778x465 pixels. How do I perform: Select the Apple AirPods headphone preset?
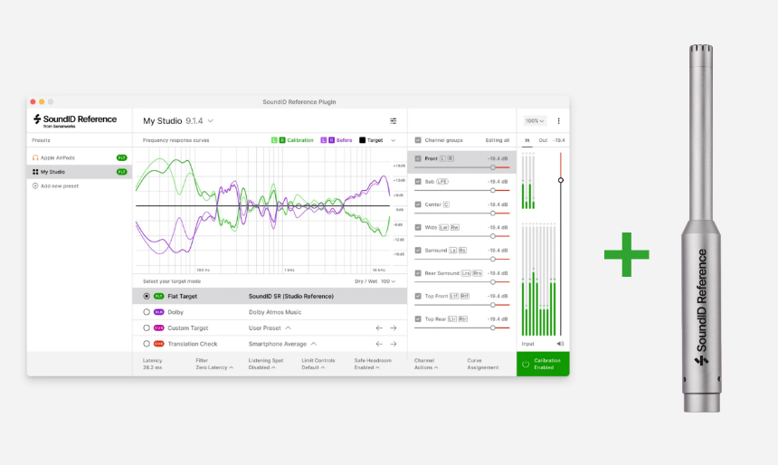tap(80, 157)
